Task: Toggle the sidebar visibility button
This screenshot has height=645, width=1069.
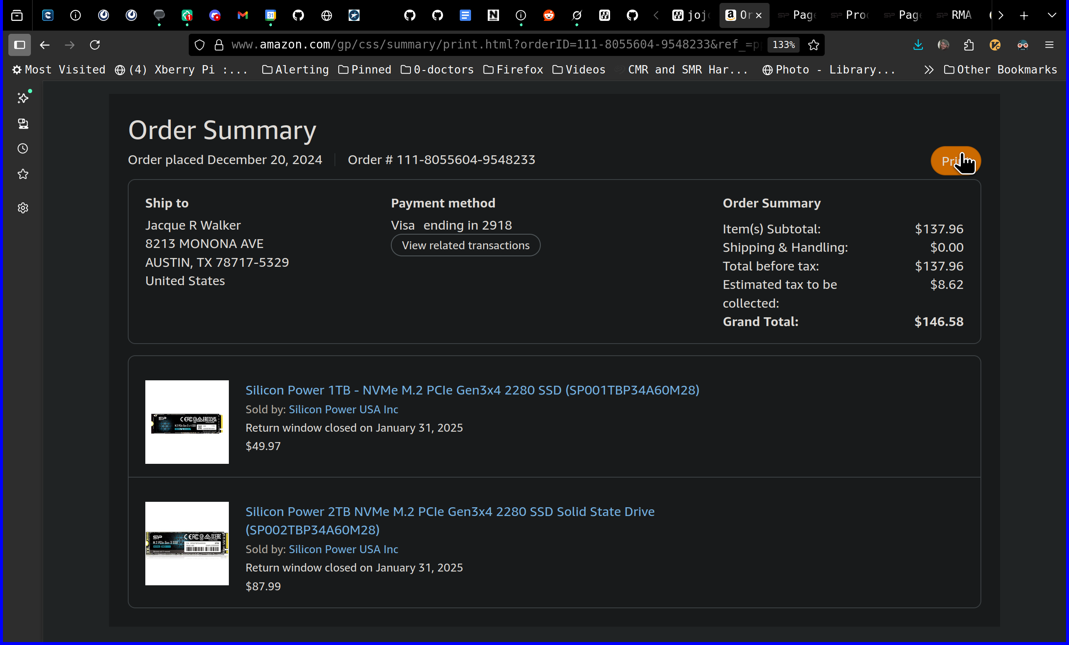Action: (x=20, y=45)
